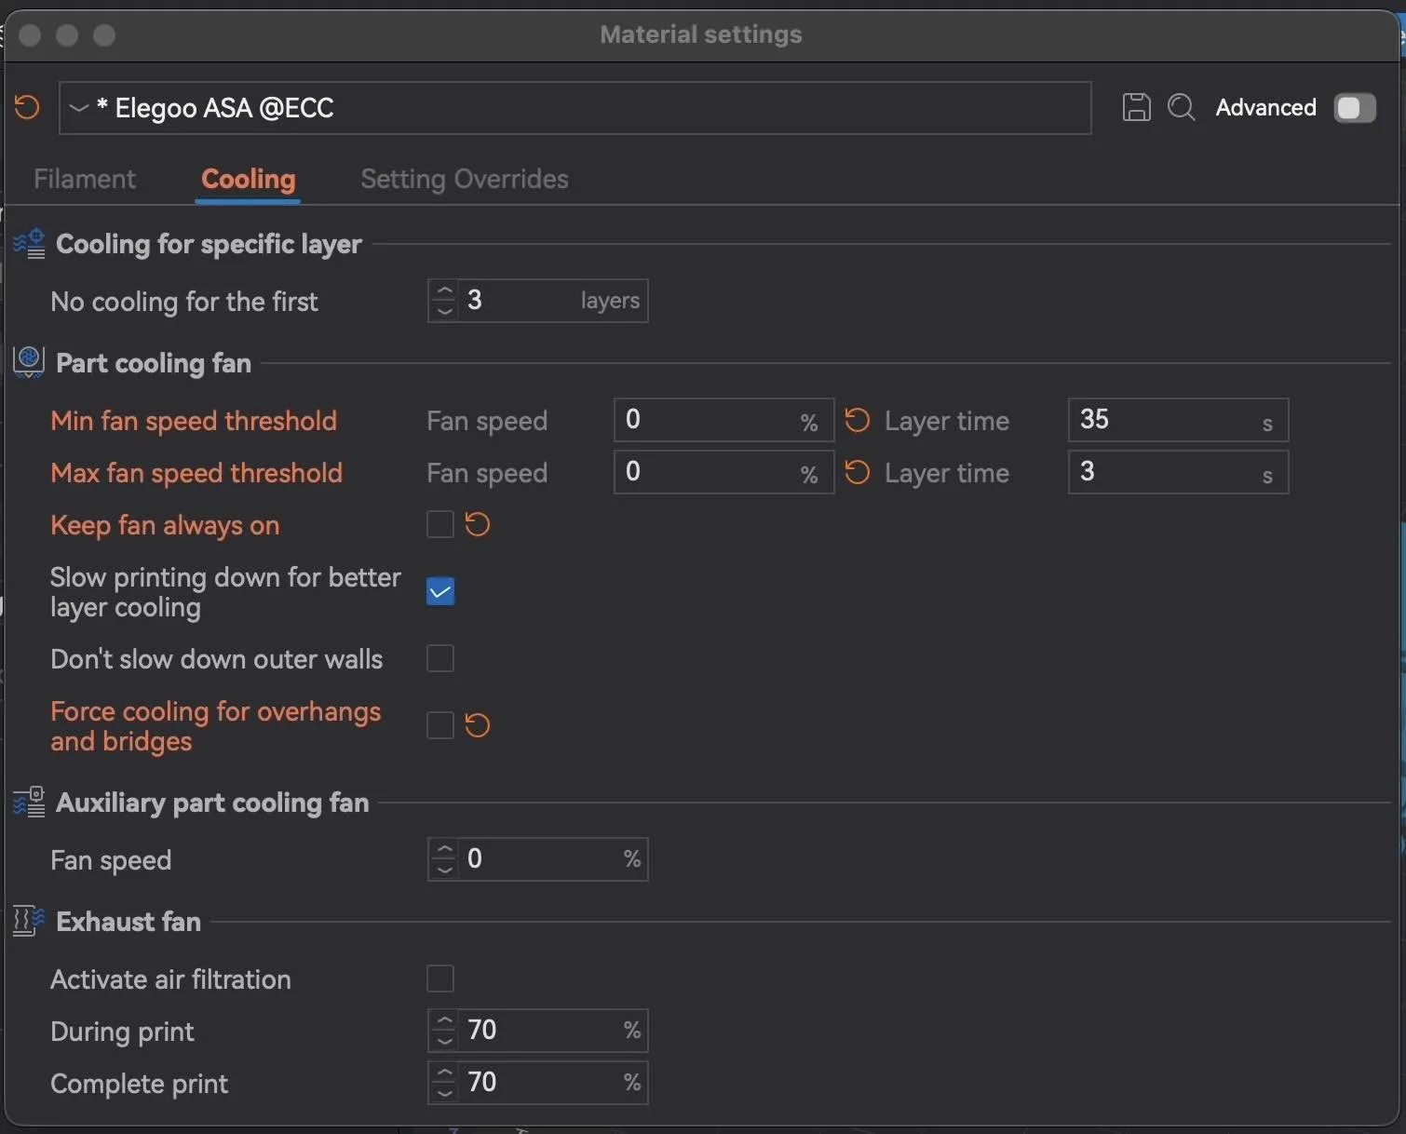Edit the auxiliary Fan speed field
Viewport: 1406px width, 1134px height.
[x=540, y=859]
